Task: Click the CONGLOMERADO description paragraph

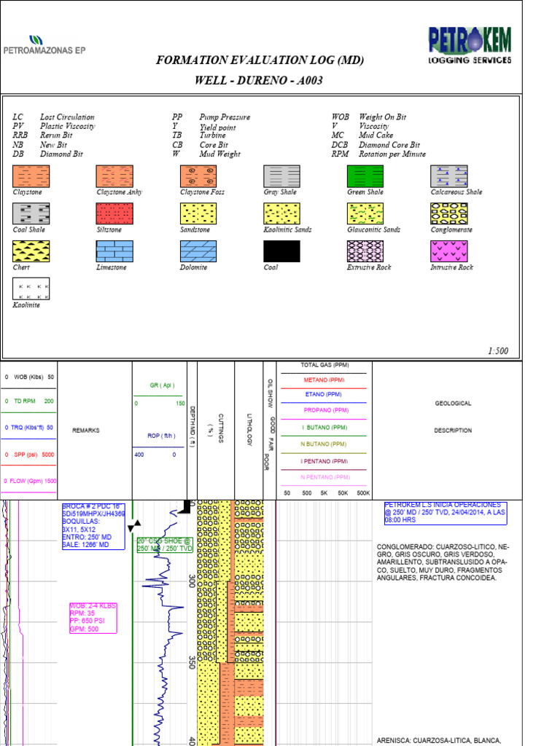Action: [443, 562]
